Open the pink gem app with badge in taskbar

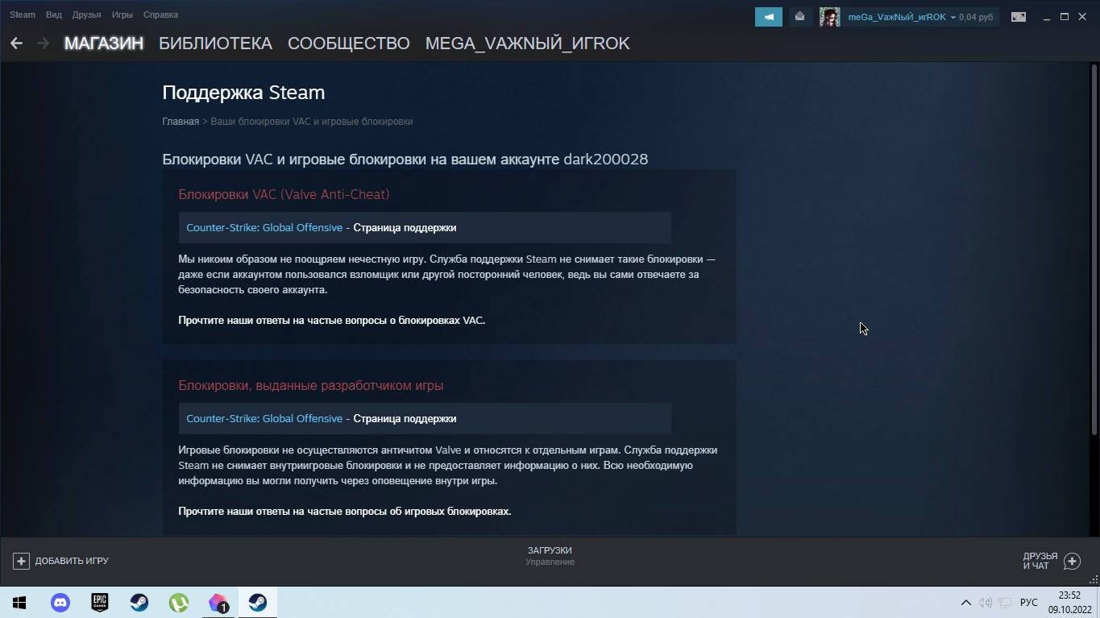tap(218, 603)
